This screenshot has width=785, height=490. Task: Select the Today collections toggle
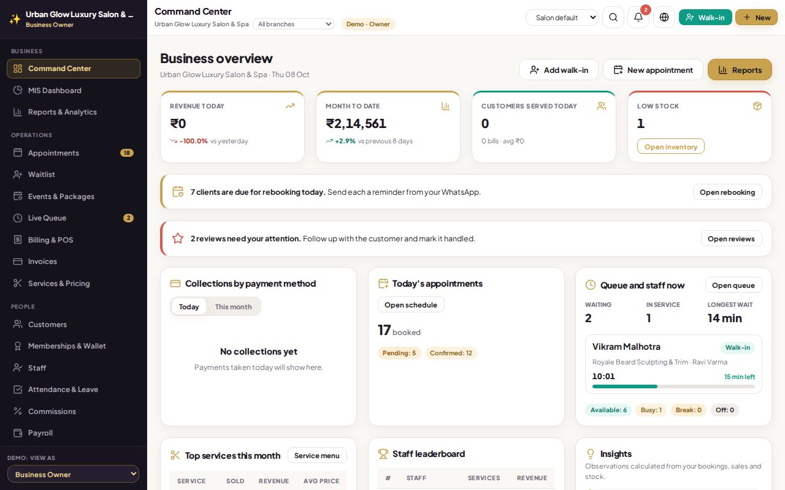tap(189, 306)
